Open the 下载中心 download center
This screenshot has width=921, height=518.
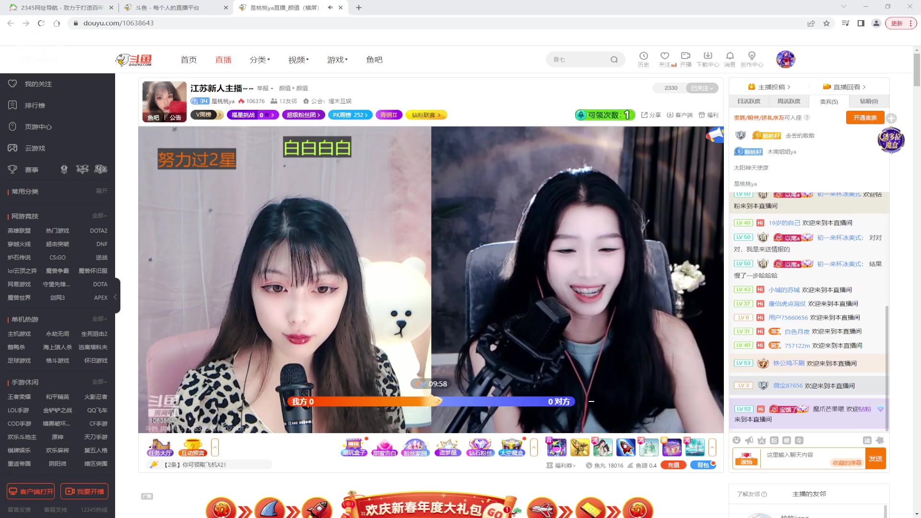[708, 59]
